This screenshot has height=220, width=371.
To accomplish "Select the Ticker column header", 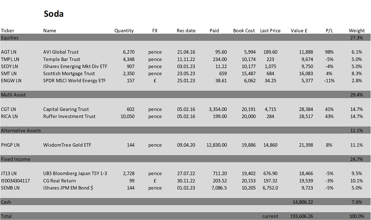I will [x=8, y=31].
